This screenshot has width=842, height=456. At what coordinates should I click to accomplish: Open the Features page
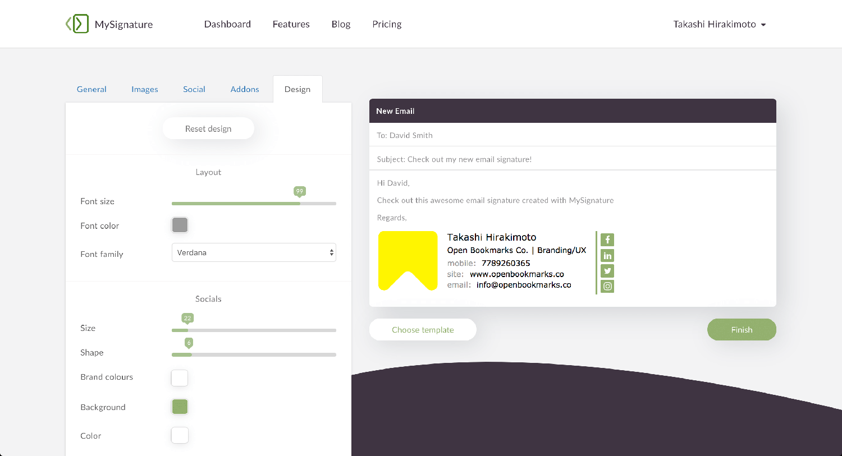tap(291, 24)
